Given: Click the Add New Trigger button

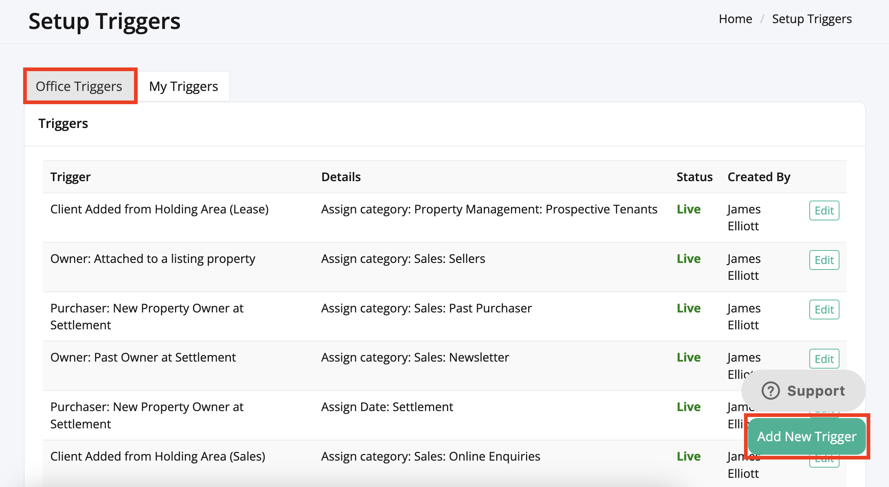Looking at the screenshot, I should coord(806,436).
